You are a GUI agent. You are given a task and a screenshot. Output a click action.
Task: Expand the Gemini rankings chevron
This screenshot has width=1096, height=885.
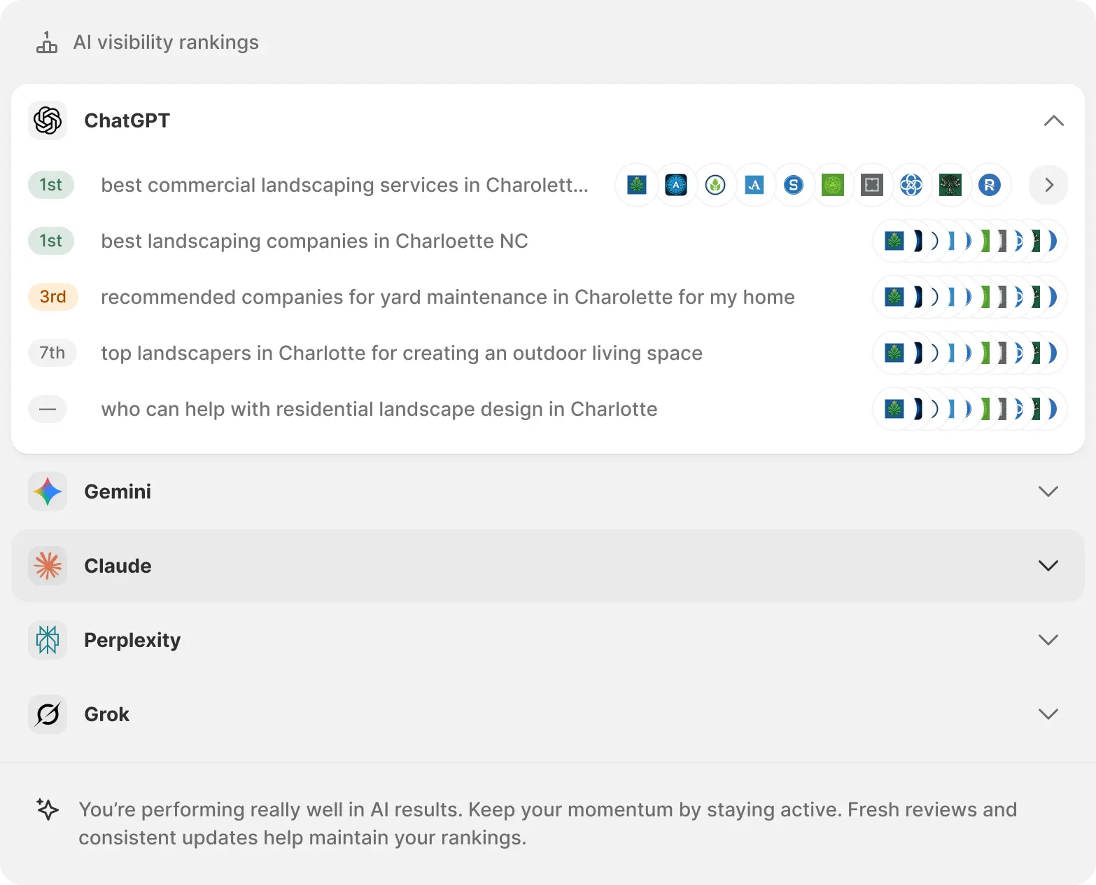tap(1048, 492)
